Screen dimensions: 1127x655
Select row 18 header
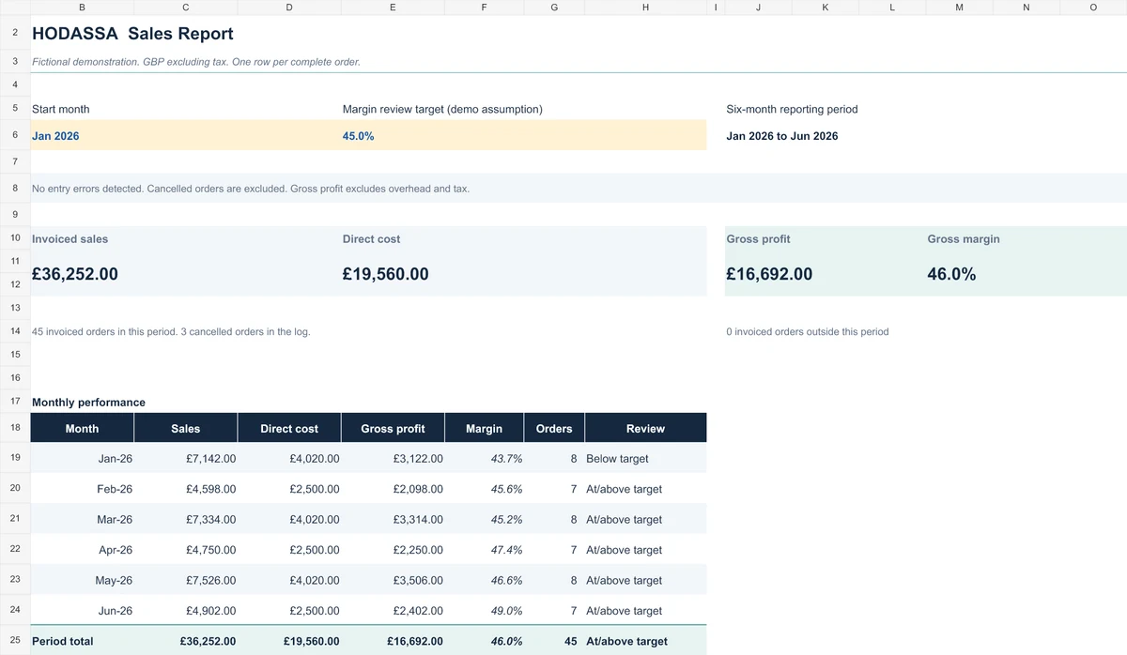tap(15, 428)
